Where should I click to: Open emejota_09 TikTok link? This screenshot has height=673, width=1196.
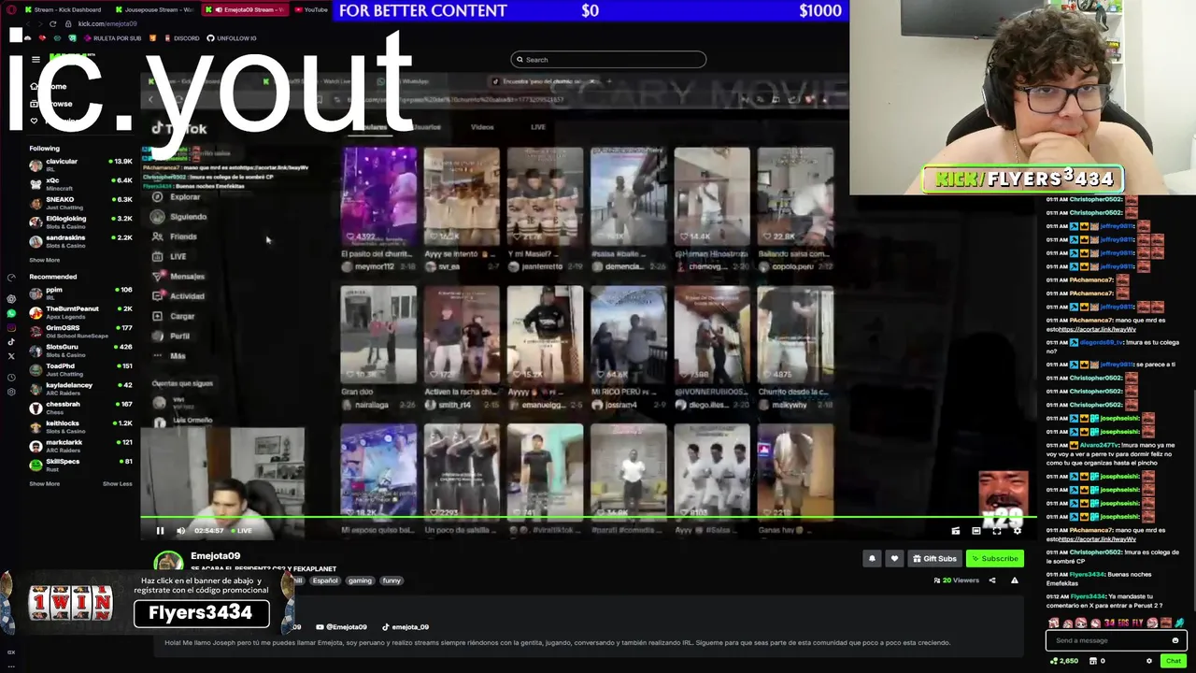pos(405,627)
